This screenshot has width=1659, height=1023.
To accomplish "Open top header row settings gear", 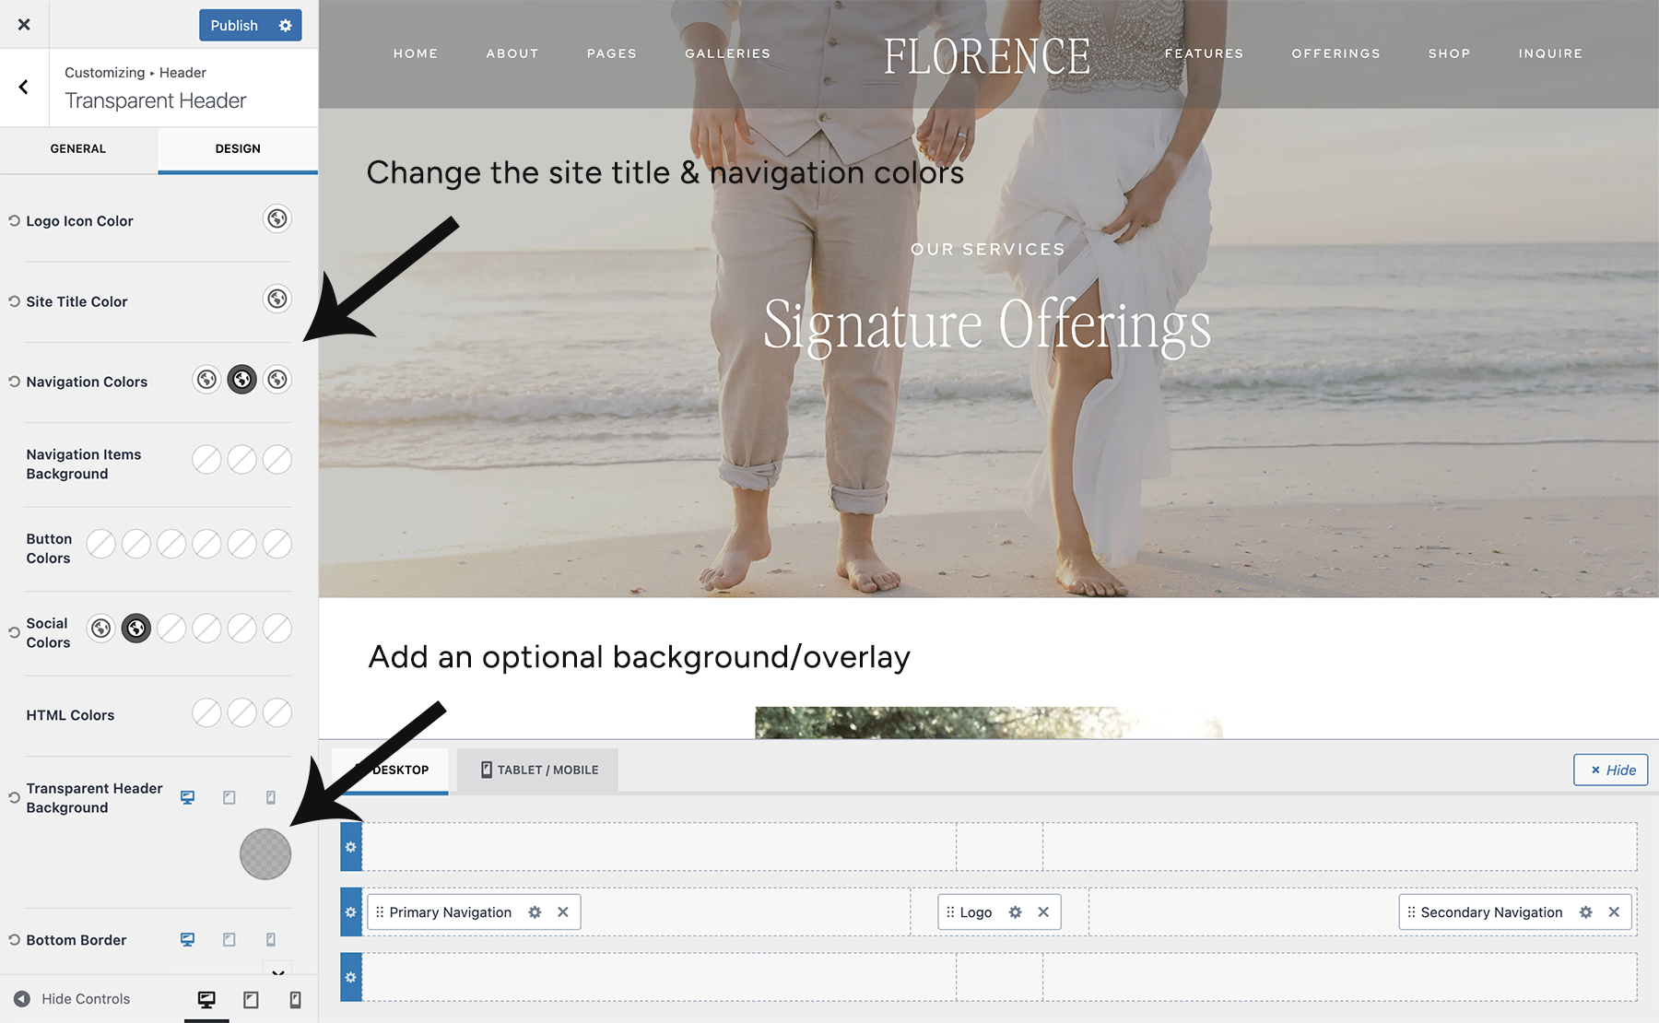I will (x=350, y=847).
